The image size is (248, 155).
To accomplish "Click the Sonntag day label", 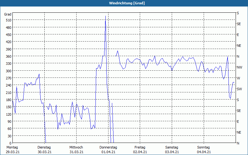I will [203, 148].
